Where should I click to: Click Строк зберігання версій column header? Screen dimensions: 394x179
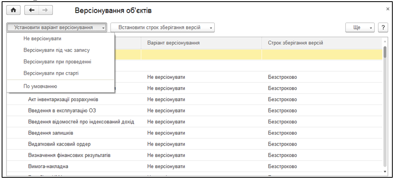[x=296, y=43]
